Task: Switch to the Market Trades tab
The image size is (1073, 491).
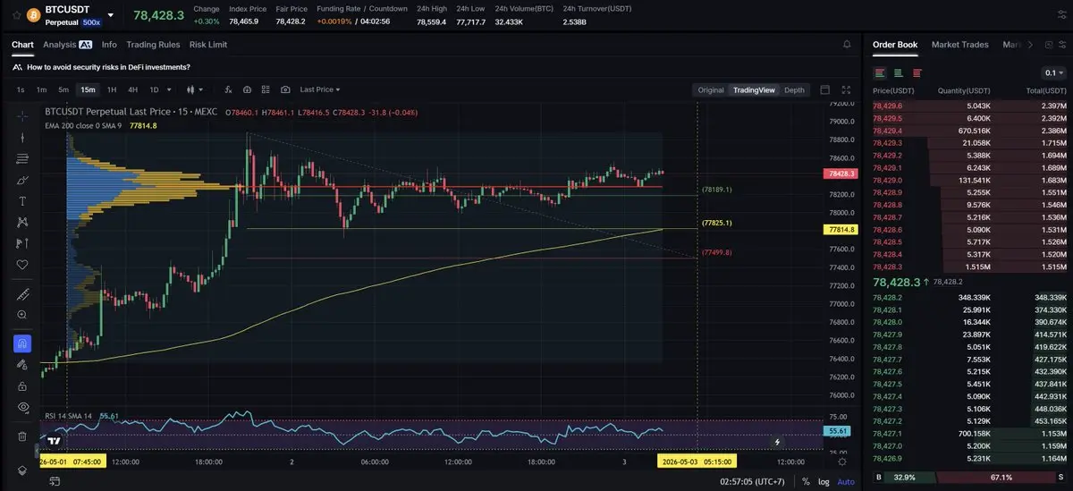Action: (x=959, y=44)
